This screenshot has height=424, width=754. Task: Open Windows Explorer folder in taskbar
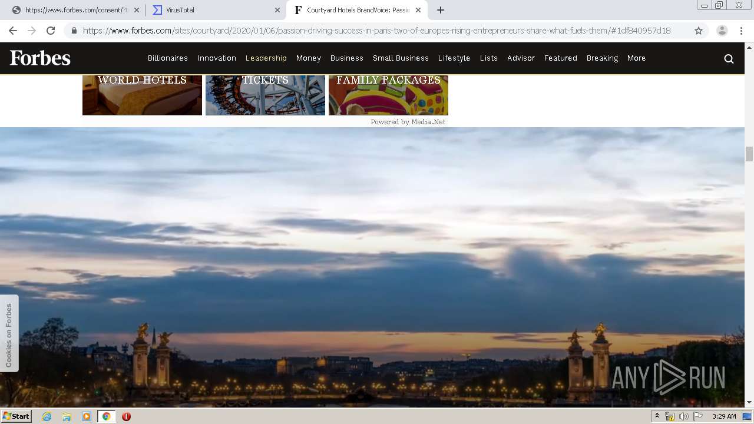67,416
